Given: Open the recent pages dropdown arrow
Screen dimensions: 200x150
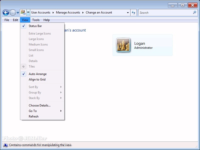Looking at the screenshot, I should (x=18, y=13).
